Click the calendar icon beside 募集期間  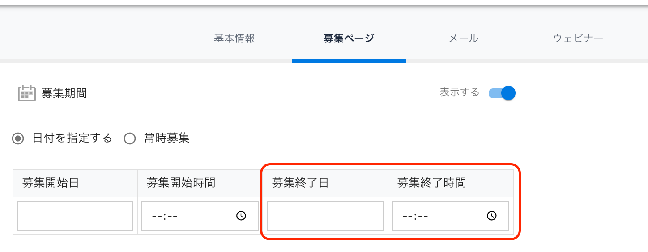[x=26, y=93]
